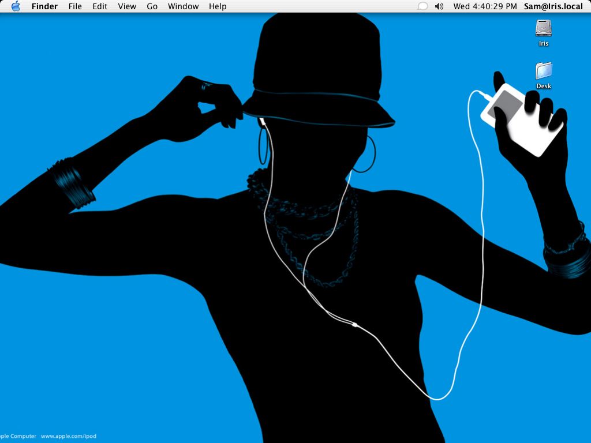The width and height of the screenshot is (591, 443).
Task: Open the Finder application menu
Action: coord(44,6)
